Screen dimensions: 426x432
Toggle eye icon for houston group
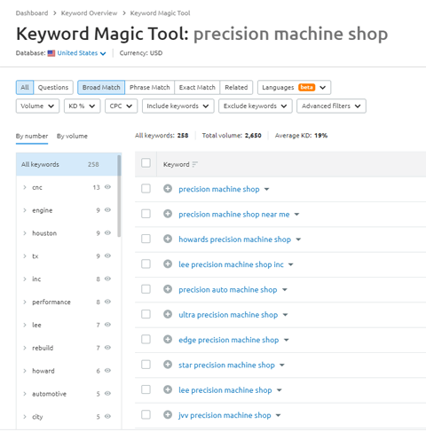tap(107, 232)
